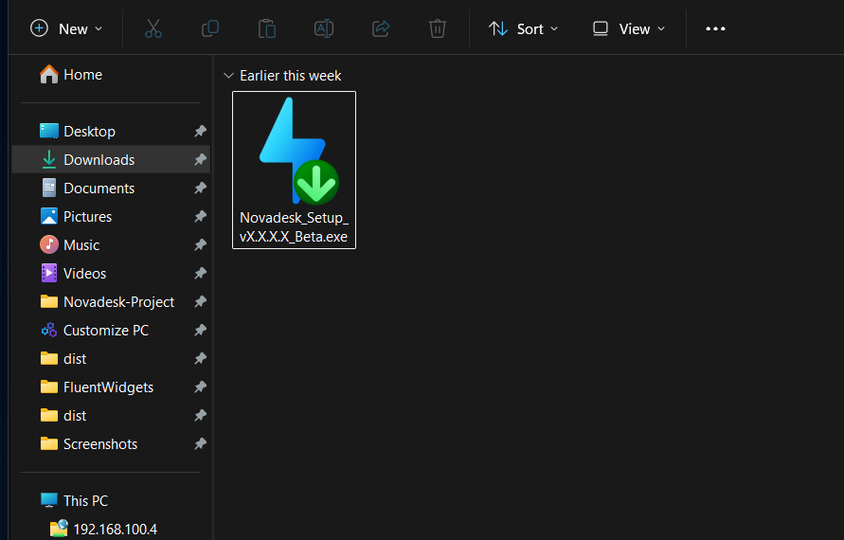Viewport: 844px width, 540px height.
Task: Click the Music note icon in sidebar
Action: tap(49, 244)
